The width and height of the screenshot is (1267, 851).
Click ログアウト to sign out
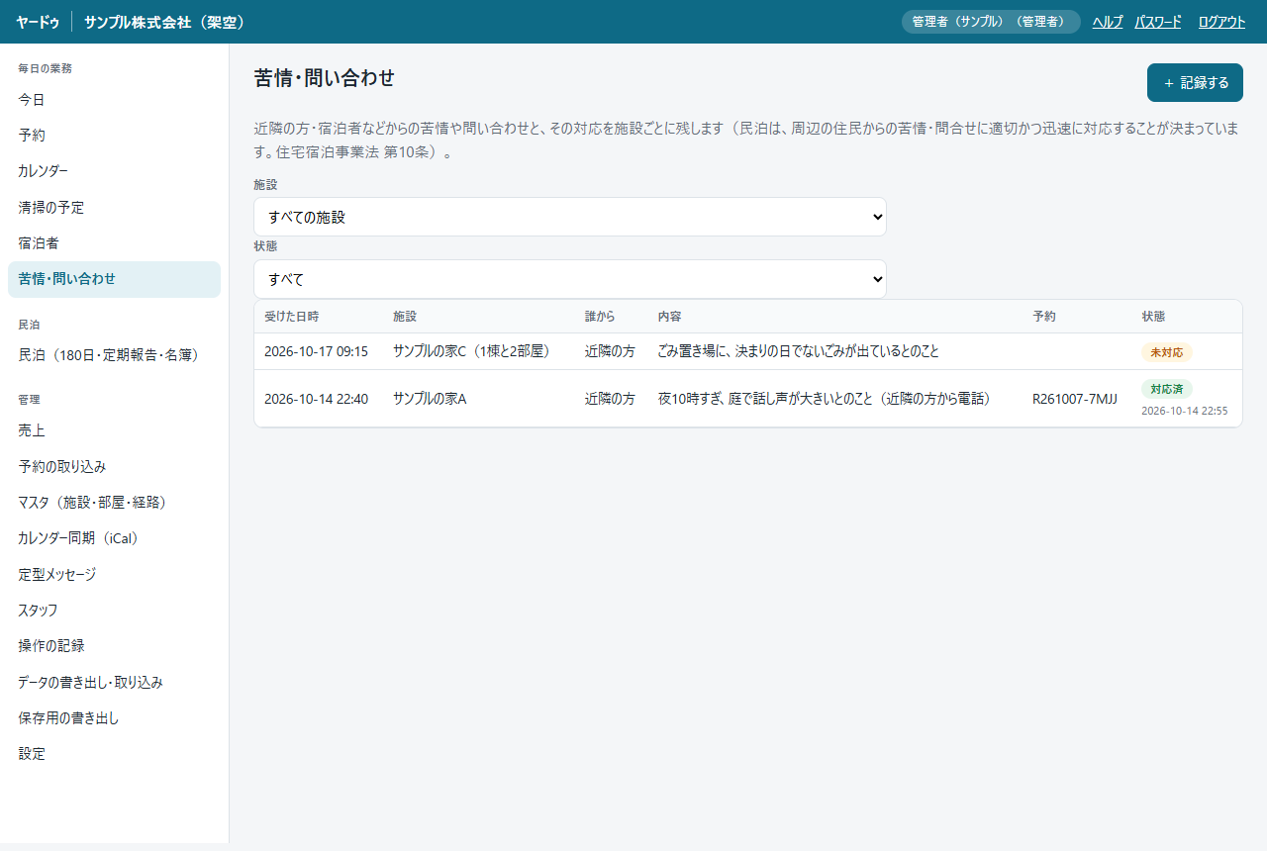click(1221, 22)
